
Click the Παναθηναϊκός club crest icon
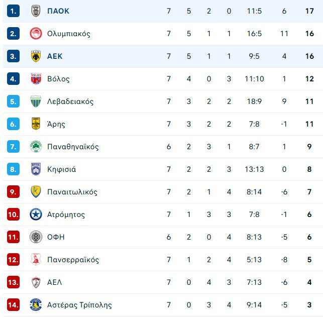[x=35, y=147]
